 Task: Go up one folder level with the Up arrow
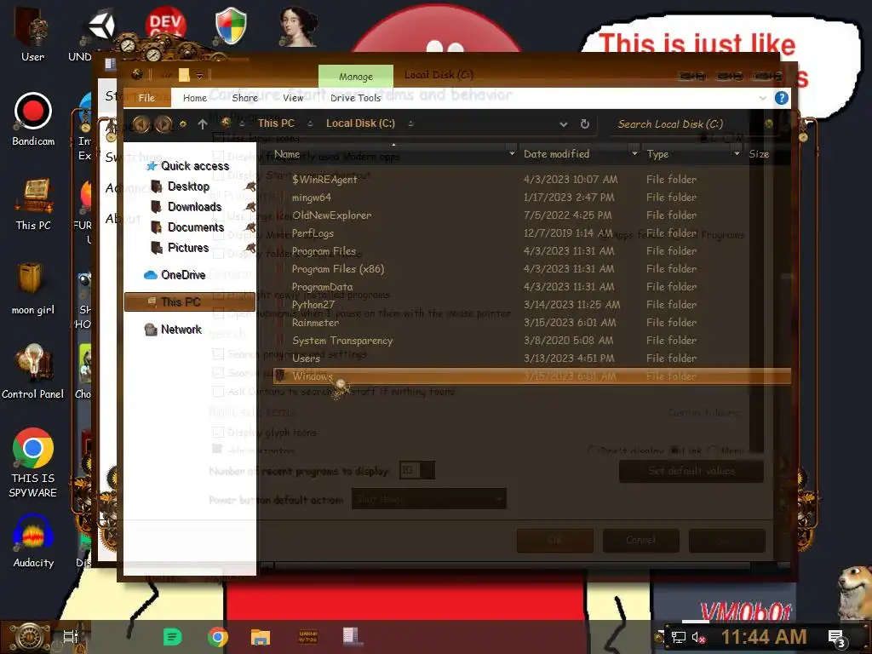point(203,124)
